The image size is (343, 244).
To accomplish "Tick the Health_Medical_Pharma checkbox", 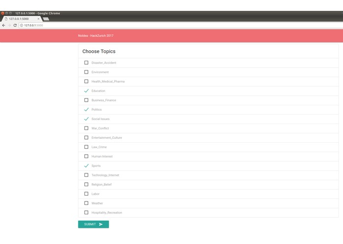I will coord(86,81).
